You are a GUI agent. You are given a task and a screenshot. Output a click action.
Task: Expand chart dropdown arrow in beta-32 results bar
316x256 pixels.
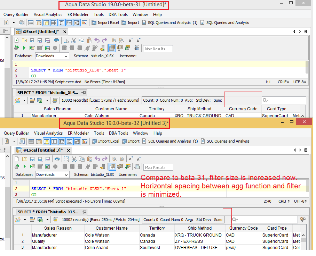[25, 220]
